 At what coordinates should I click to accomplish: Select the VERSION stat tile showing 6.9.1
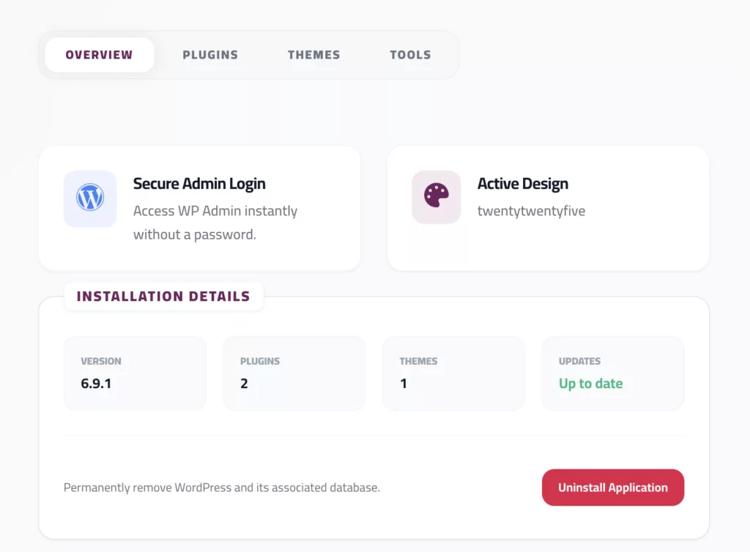[135, 373]
